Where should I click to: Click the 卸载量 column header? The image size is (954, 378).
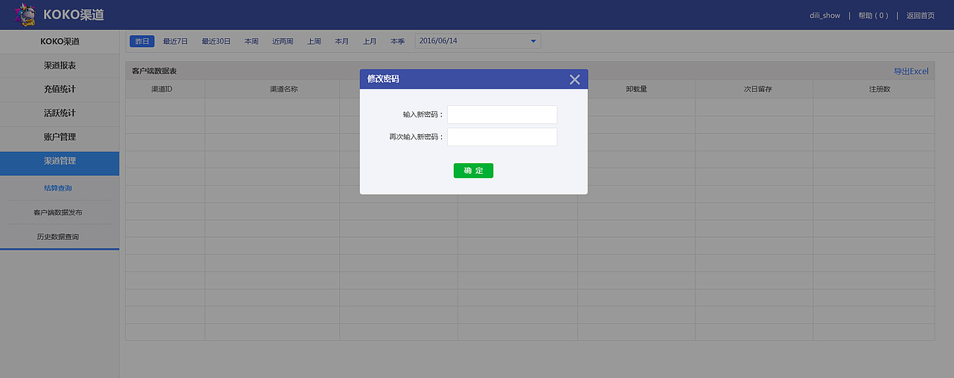(x=636, y=89)
